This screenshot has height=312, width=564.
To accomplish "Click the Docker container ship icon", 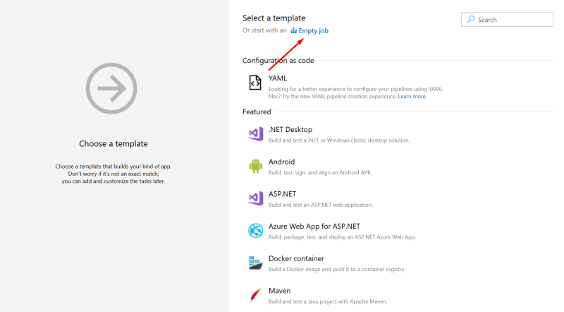I will (256, 263).
